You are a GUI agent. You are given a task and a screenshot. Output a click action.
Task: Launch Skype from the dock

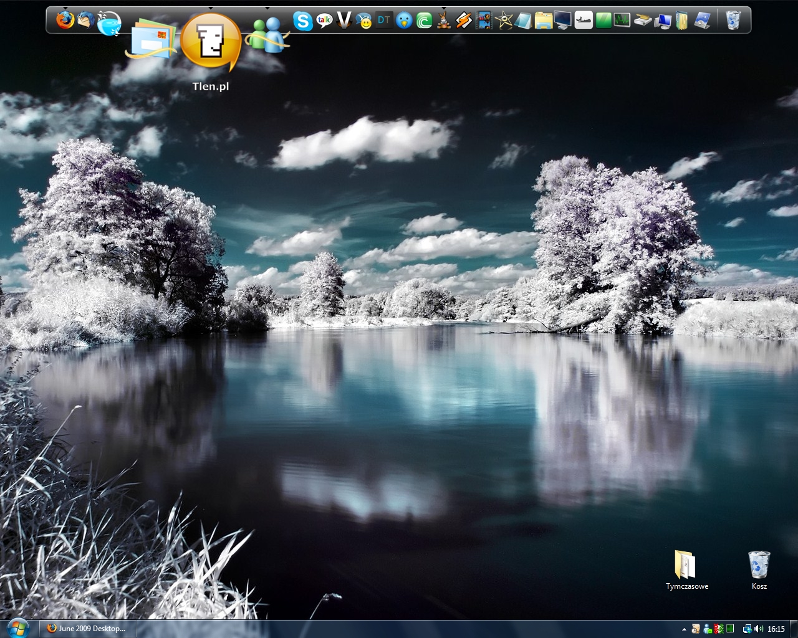(303, 21)
